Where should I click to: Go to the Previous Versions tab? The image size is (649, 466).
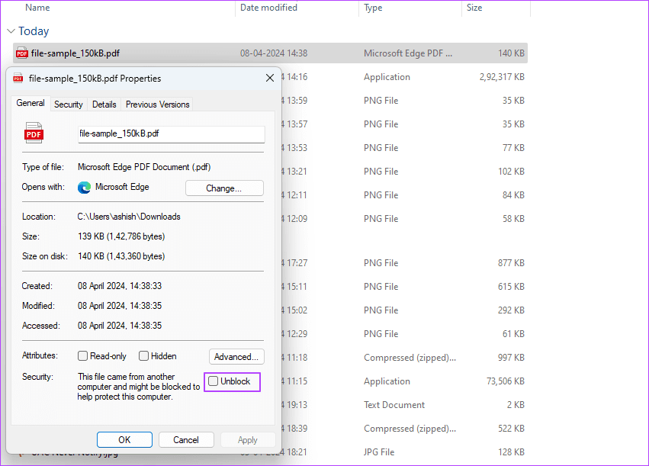pyautogui.click(x=158, y=104)
